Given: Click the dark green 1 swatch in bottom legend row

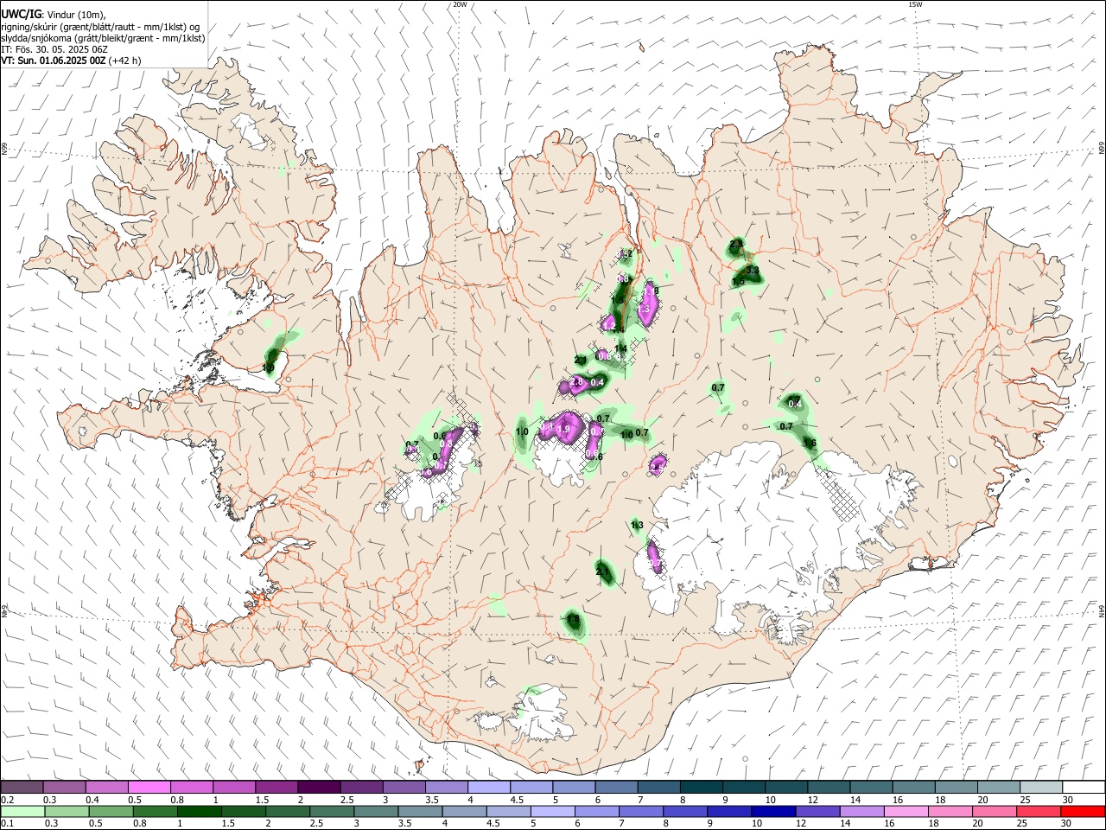Looking at the screenshot, I should (198, 812).
